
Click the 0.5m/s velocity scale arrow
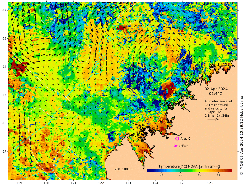click(213, 119)
